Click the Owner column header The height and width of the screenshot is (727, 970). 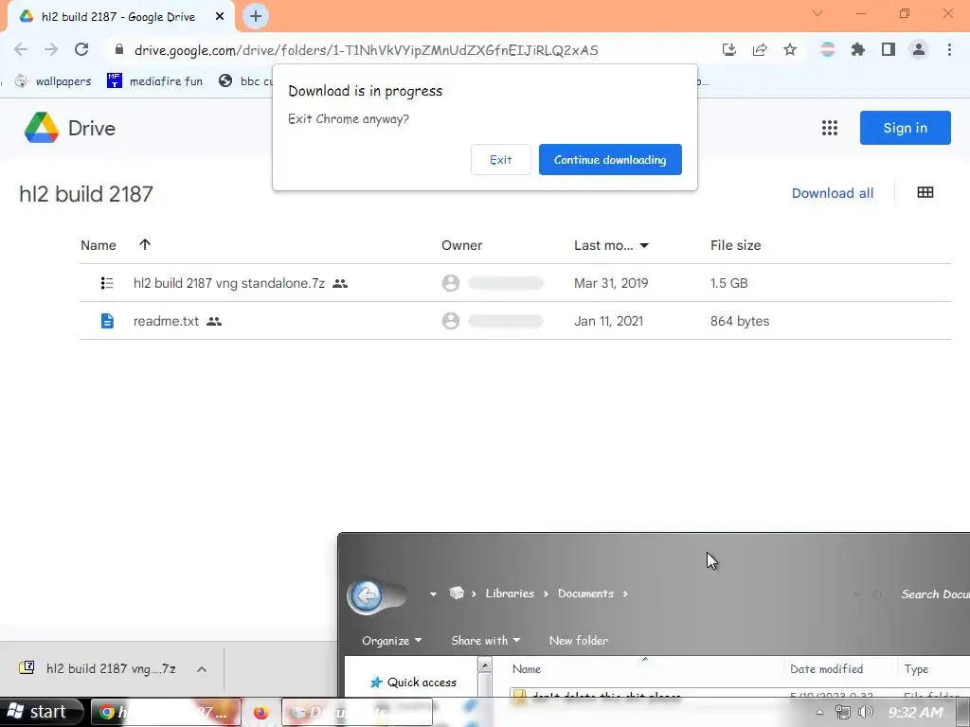[x=461, y=245]
